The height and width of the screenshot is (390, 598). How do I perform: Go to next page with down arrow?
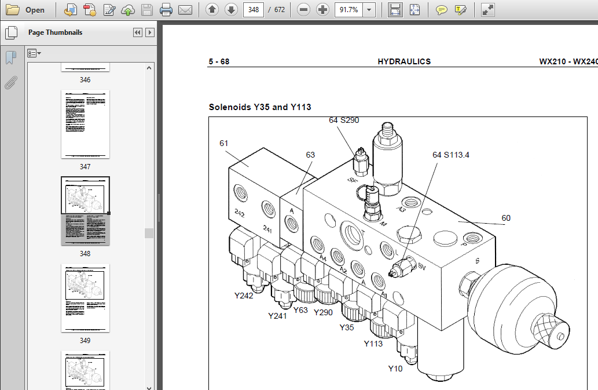tap(231, 10)
